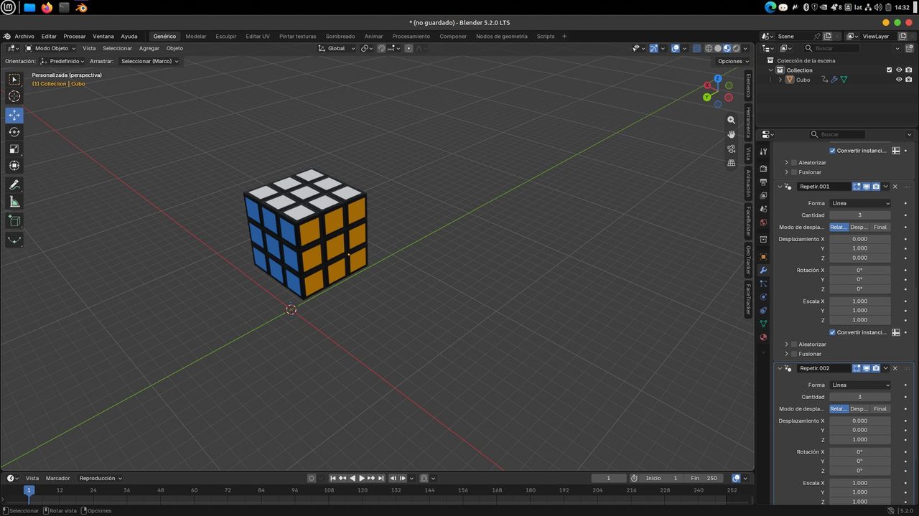Open the Archivo menu
Screen dimensions: 919x516
24,36
